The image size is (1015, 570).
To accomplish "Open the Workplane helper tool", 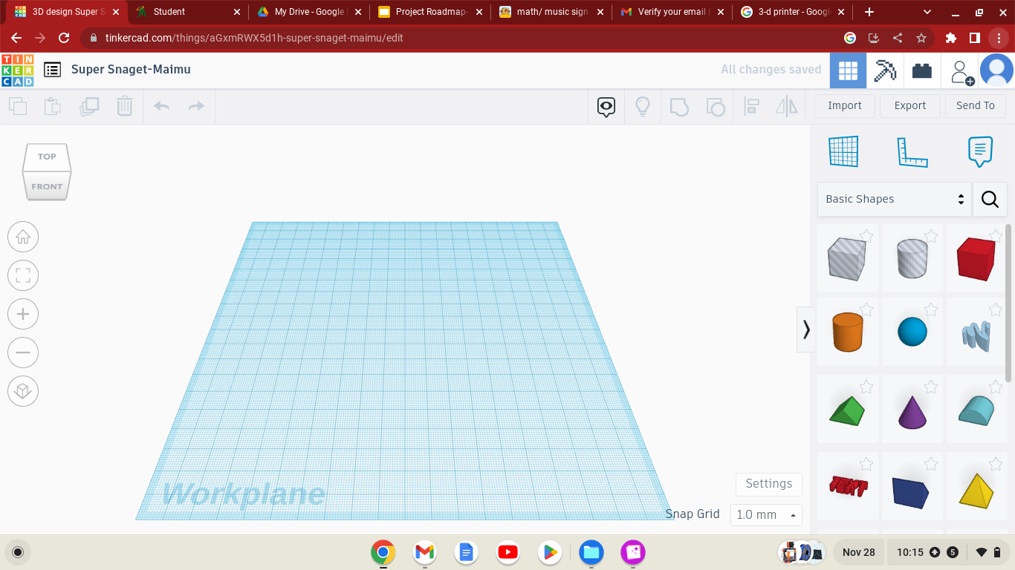I will [x=843, y=151].
